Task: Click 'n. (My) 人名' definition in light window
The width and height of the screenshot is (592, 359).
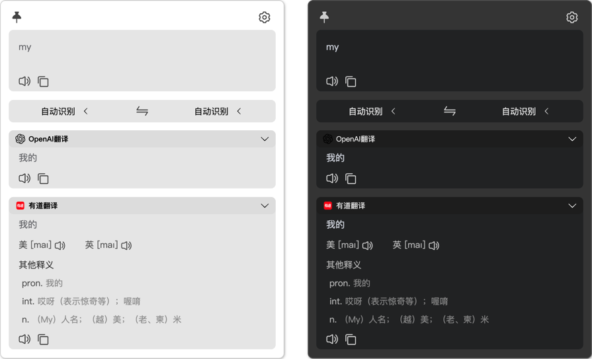Action: 102,320
